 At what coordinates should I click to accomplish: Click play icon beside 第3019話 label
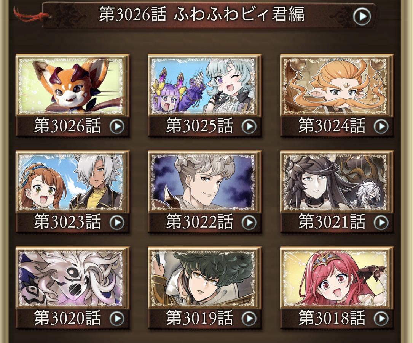249,319
